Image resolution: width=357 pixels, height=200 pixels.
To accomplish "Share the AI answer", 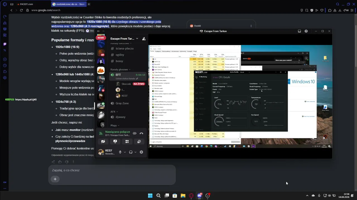I will point(53,162).
